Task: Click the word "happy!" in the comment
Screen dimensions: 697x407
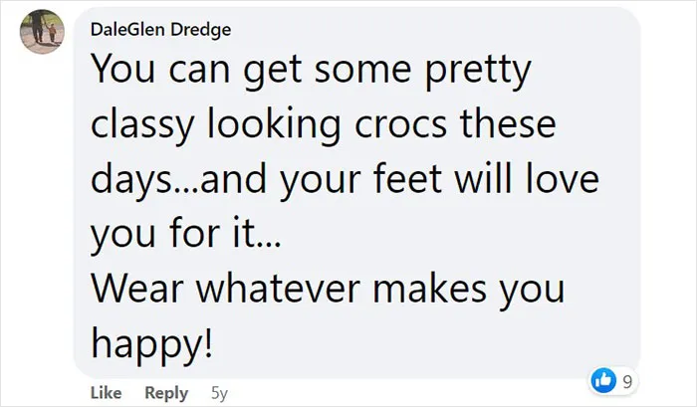Action: (x=152, y=344)
